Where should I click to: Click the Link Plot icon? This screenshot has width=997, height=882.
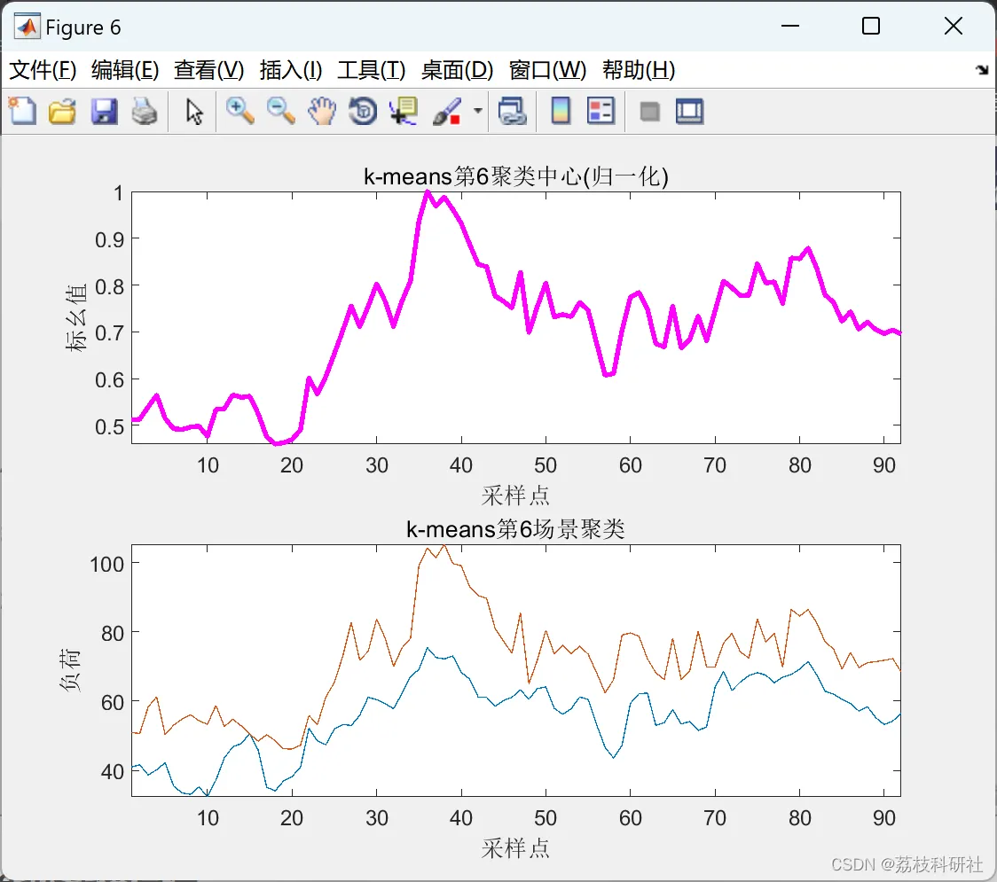pos(513,111)
